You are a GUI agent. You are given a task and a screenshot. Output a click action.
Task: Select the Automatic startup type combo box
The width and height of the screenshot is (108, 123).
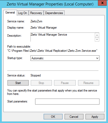(65, 58)
